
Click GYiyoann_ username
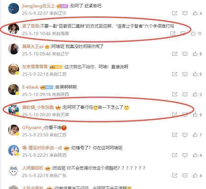(x=33, y=128)
